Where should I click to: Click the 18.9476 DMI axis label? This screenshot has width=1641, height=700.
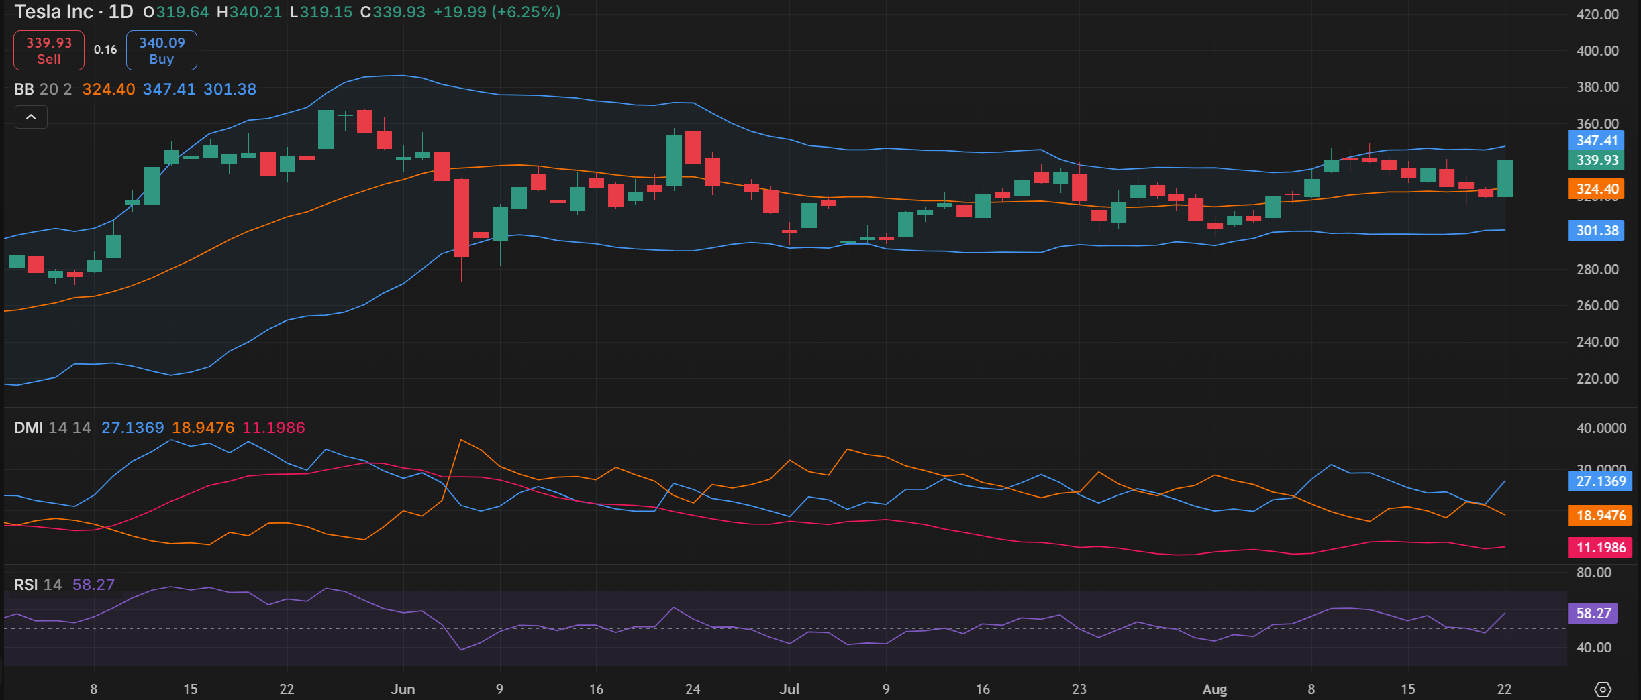1600,516
